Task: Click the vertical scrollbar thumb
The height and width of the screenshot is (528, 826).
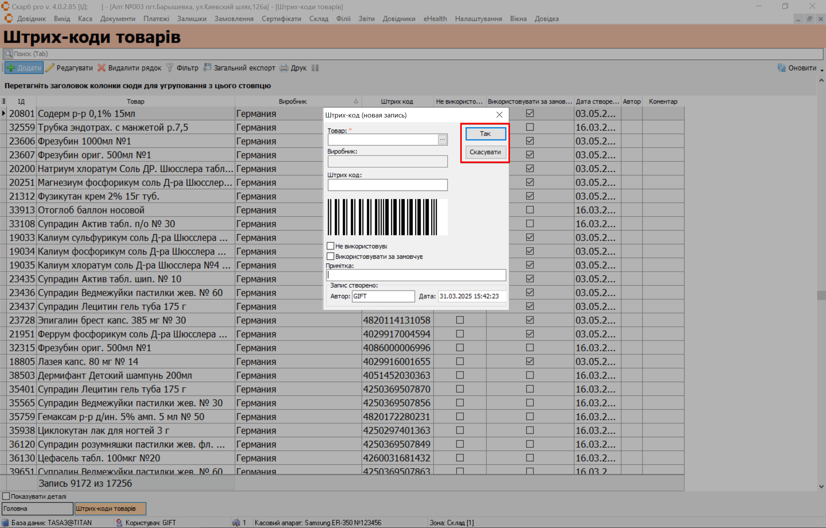Action: pyautogui.click(x=821, y=295)
